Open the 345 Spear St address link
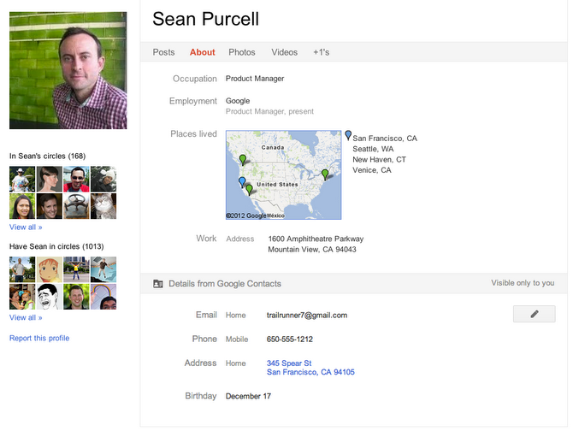 tap(289, 363)
